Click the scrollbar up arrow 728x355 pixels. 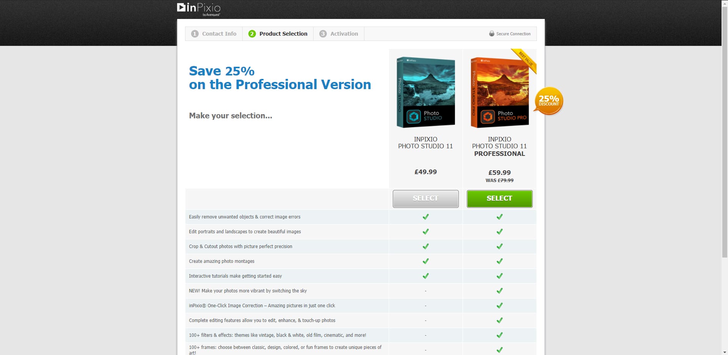point(725,3)
